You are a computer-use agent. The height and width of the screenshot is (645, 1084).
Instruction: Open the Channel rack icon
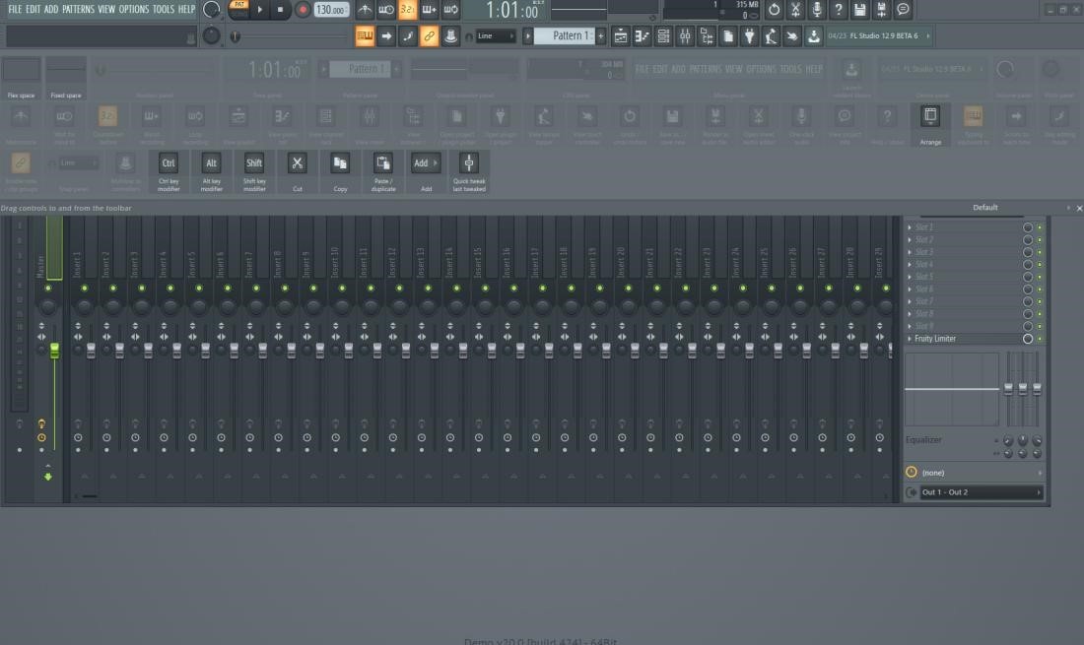[662, 34]
